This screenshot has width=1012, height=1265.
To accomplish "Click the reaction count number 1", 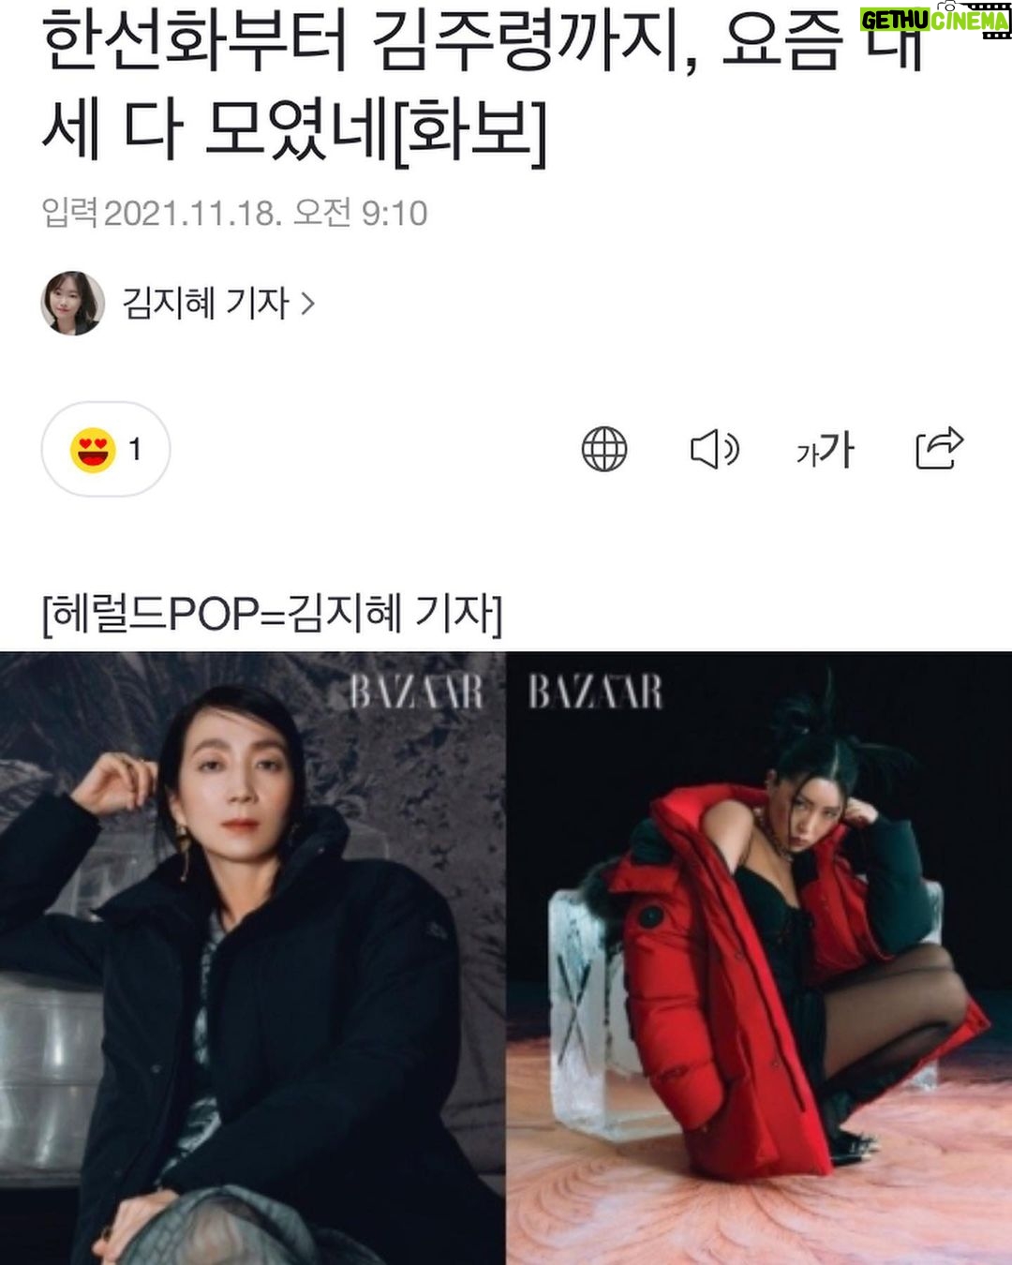I will coord(136,450).
